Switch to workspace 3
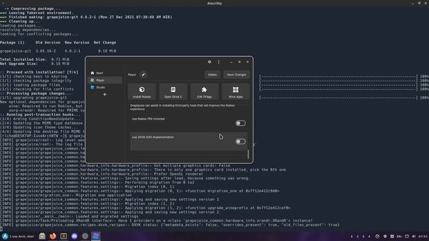The width and height of the screenshot is (429, 241). click(x=363, y=236)
